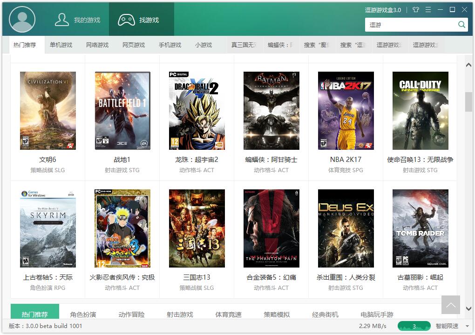Click the 上古卷轴5：天际 game title
The image size is (475, 335).
[x=47, y=277]
